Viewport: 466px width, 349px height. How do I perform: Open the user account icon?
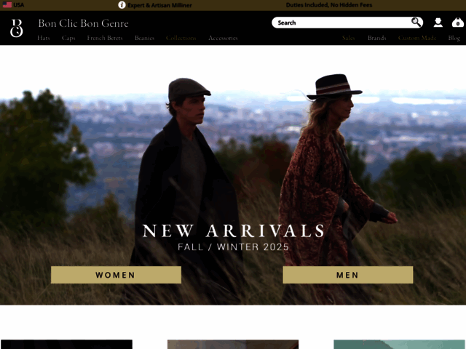coord(438,23)
